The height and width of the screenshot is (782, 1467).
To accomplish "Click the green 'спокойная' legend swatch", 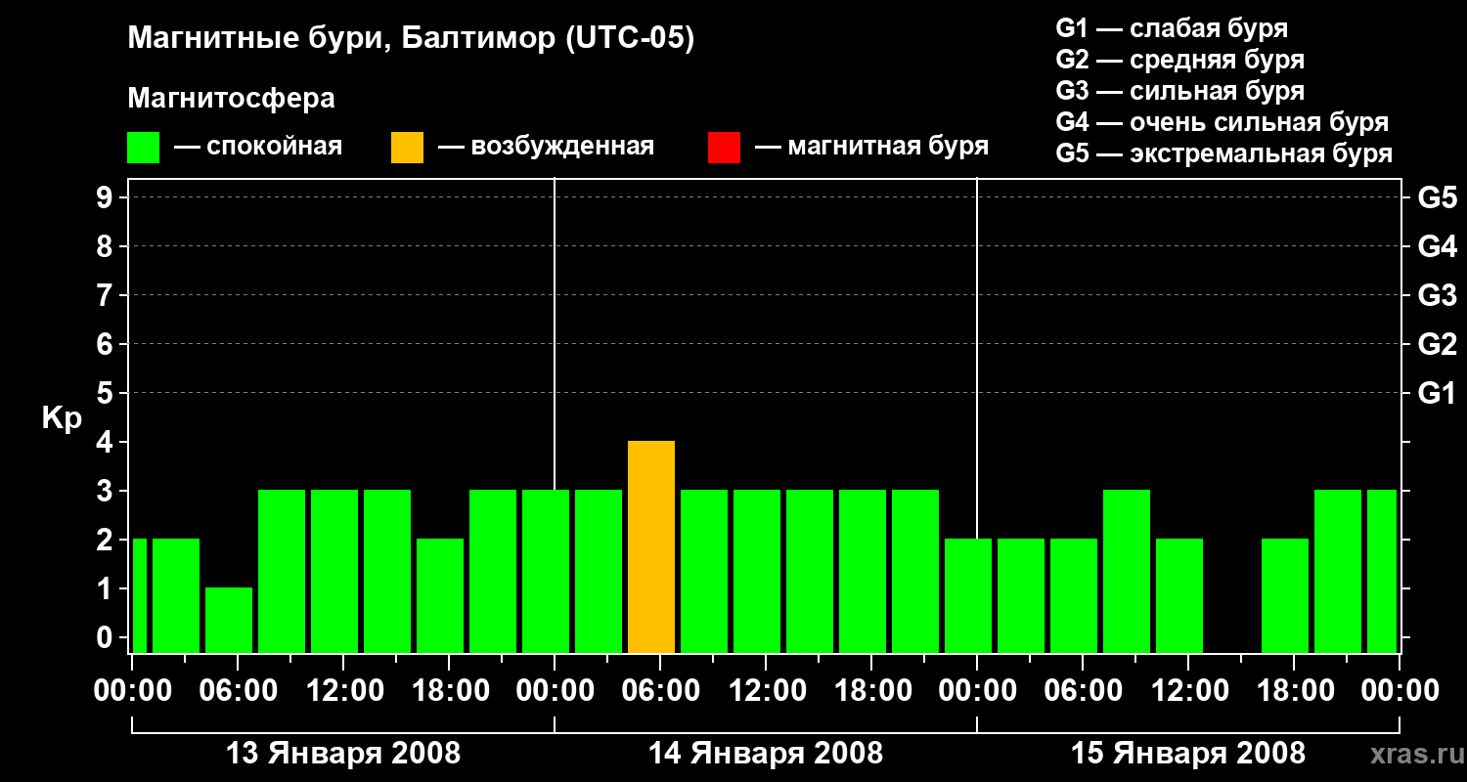I will (x=143, y=148).
